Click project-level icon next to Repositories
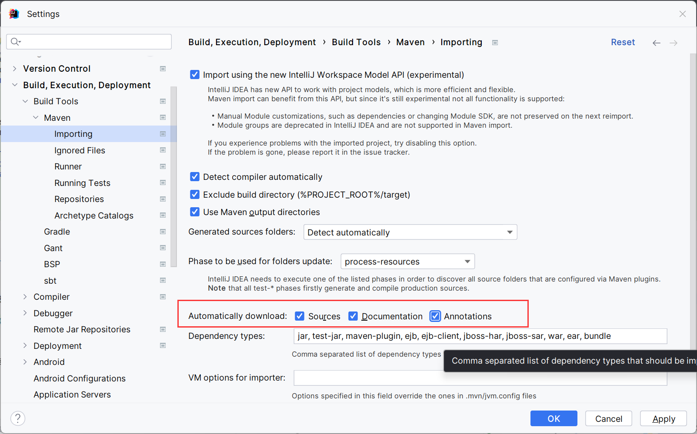 (x=163, y=199)
